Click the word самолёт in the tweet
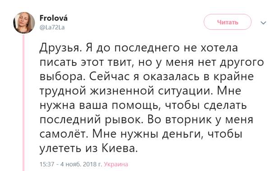 tap(64, 134)
